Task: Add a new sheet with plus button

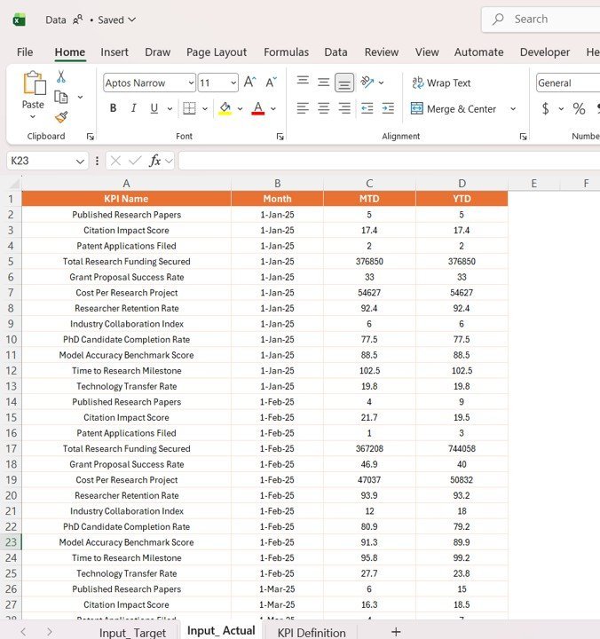Action: (x=396, y=631)
